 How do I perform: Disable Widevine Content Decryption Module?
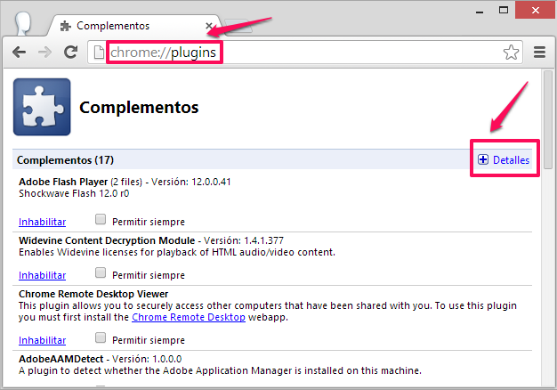43,275
